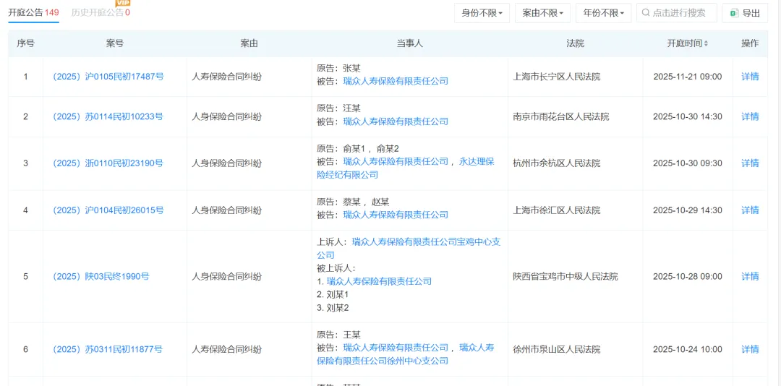View 详情 for row 3

750,163
